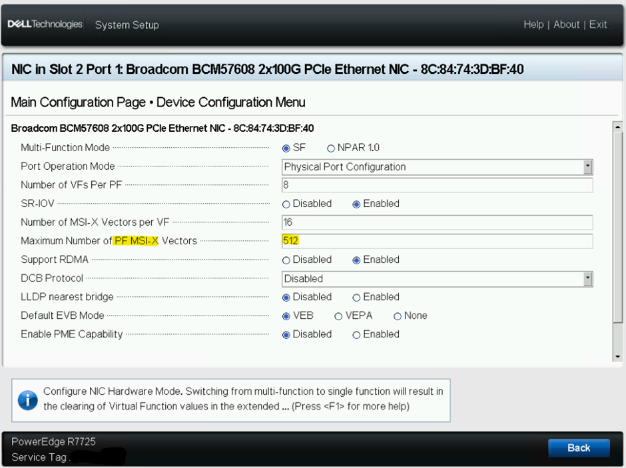This screenshot has width=626, height=468.
Task: Set LLDP nearest bridge to Enabled
Action: tap(356, 298)
